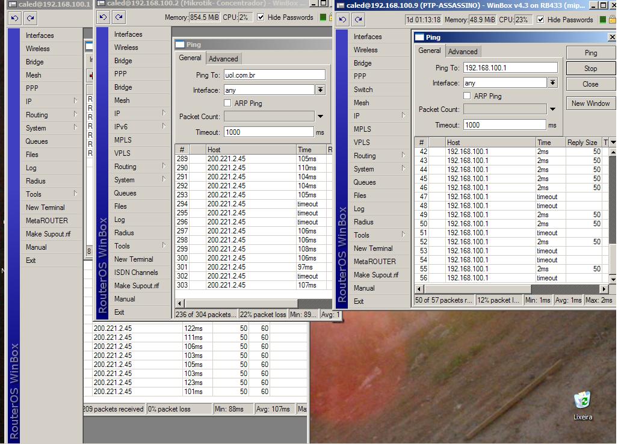This screenshot has height=444, width=618.
Task: Click the ping window icon in PTP-ASSASSINO Ping title
Action: pos(419,37)
